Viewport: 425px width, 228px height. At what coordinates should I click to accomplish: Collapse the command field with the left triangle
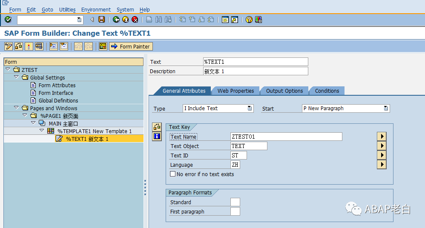92,20
